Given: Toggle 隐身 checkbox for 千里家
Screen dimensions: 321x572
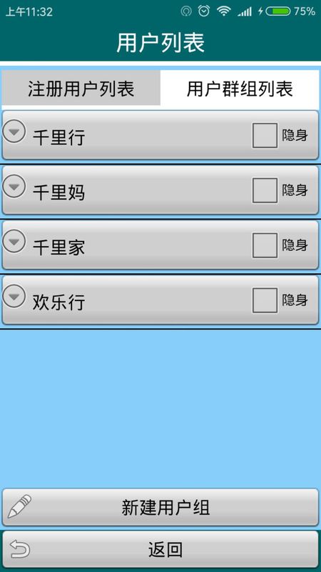Looking at the screenshot, I should (x=265, y=245).
